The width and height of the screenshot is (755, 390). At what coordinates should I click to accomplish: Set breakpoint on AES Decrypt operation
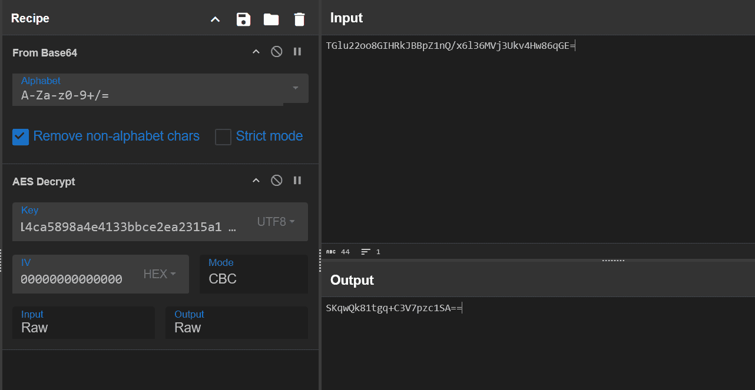[297, 181]
